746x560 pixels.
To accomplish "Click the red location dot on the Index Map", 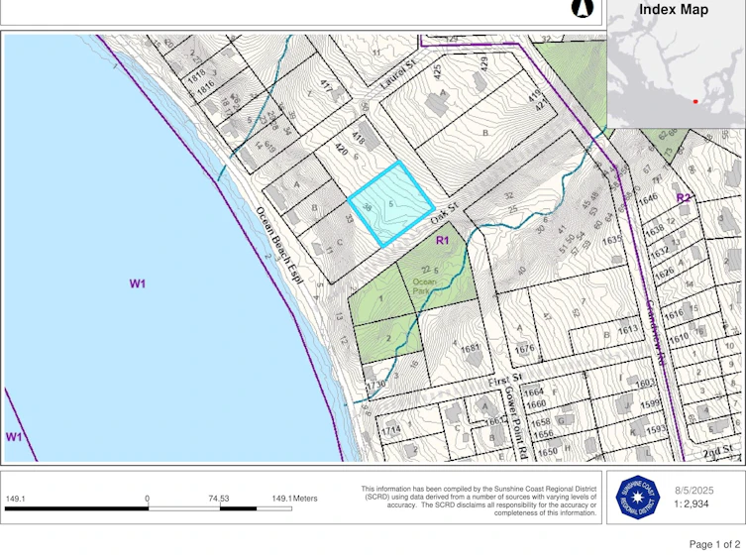I will [695, 101].
